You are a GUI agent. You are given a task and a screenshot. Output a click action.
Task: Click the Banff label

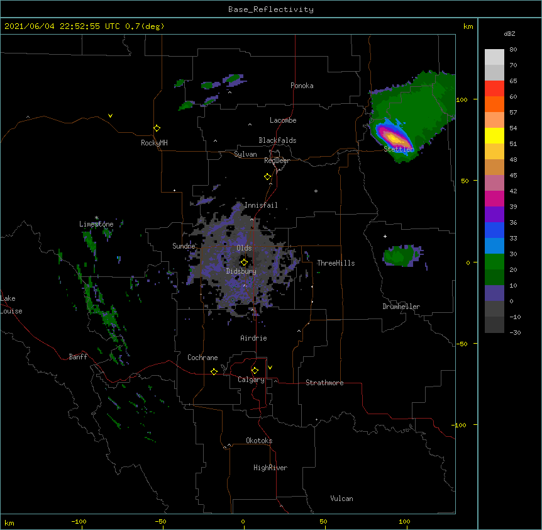click(78, 357)
